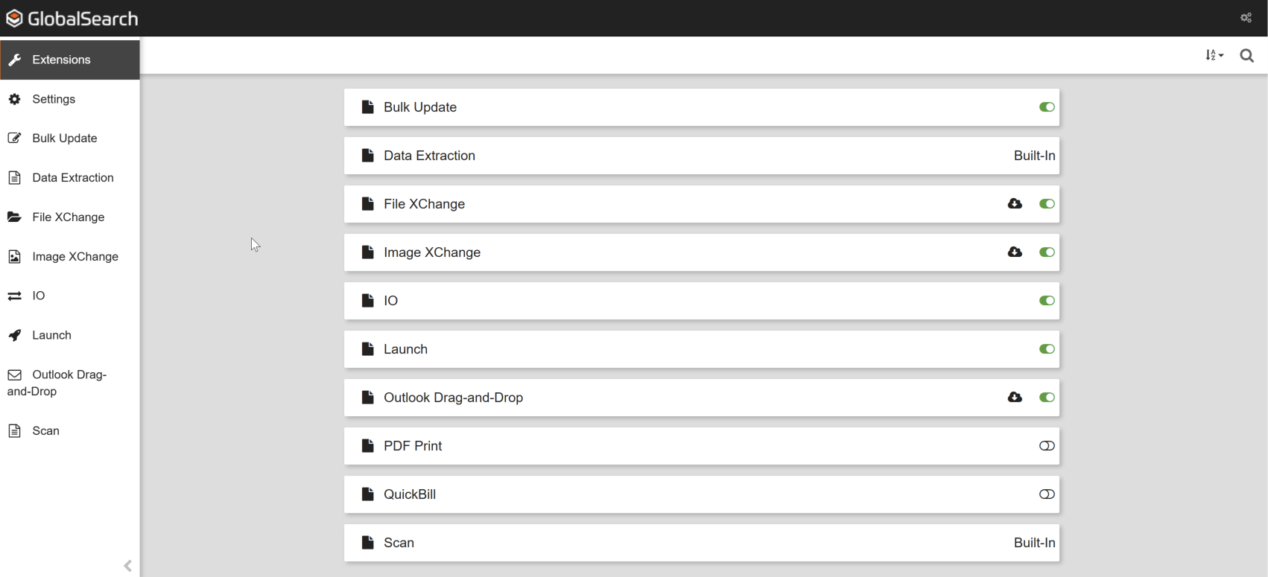Click the Launch rocket icon in sidebar

[x=15, y=336]
